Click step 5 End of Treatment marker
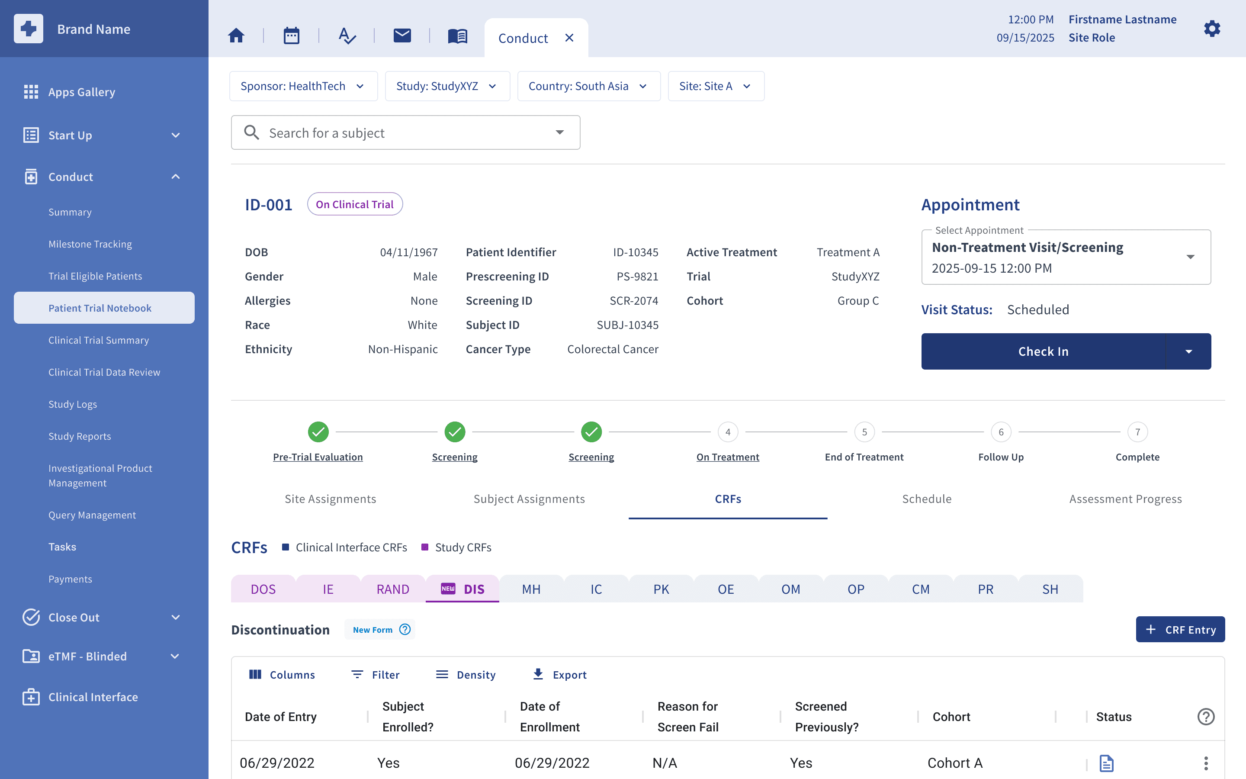Image resolution: width=1246 pixels, height=779 pixels. point(864,432)
